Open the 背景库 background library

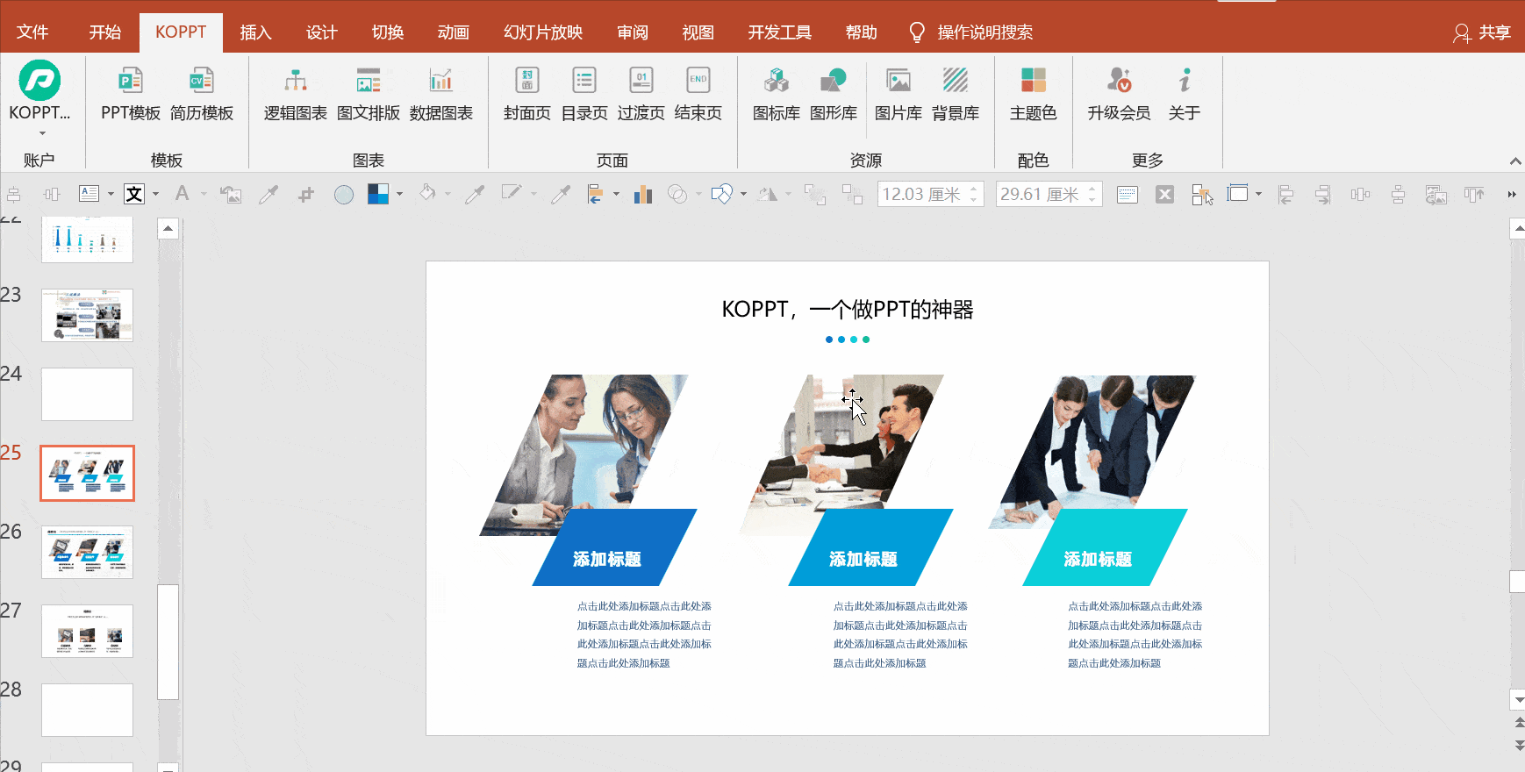(955, 93)
